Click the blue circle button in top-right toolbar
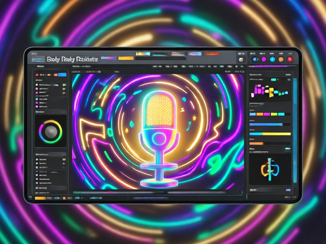 pyautogui.click(x=255, y=59)
